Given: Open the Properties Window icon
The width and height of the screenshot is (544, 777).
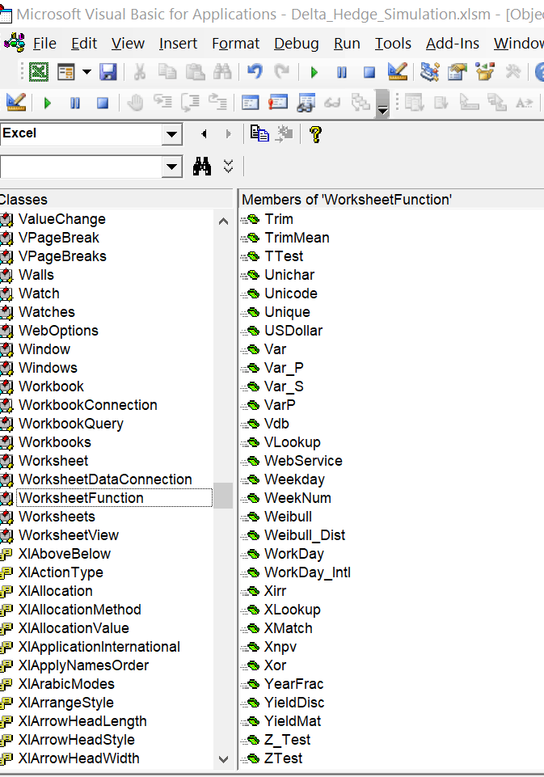Looking at the screenshot, I should tap(457, 72).
